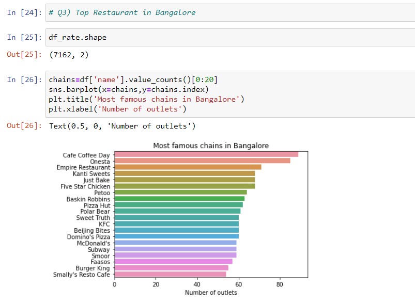Click the Faasos axis label
The image size is (415, 304).
pos(100,262)
